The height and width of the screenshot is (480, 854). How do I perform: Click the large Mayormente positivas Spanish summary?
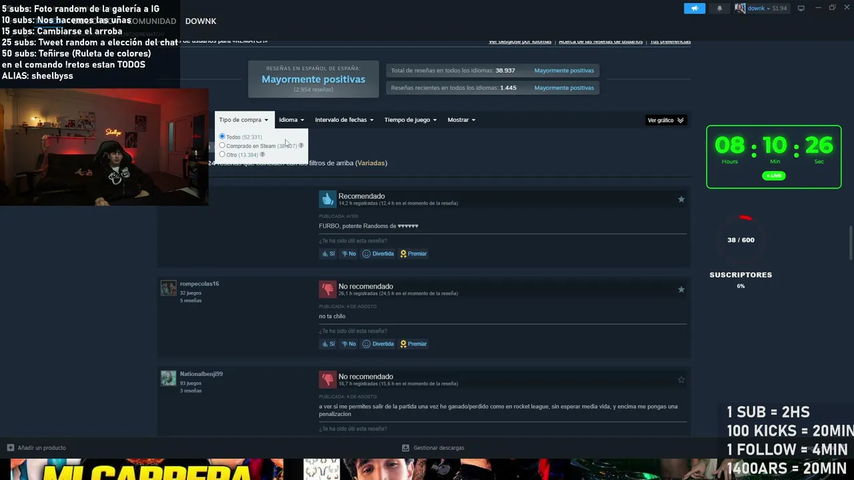pyautogui.click(x=313, y=79)
